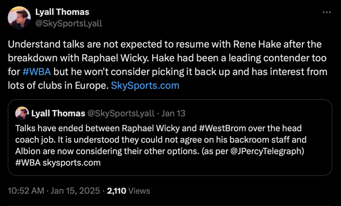
Task: Click Lyall Thomas's profile avatar
Action: (x=19, y=18)
